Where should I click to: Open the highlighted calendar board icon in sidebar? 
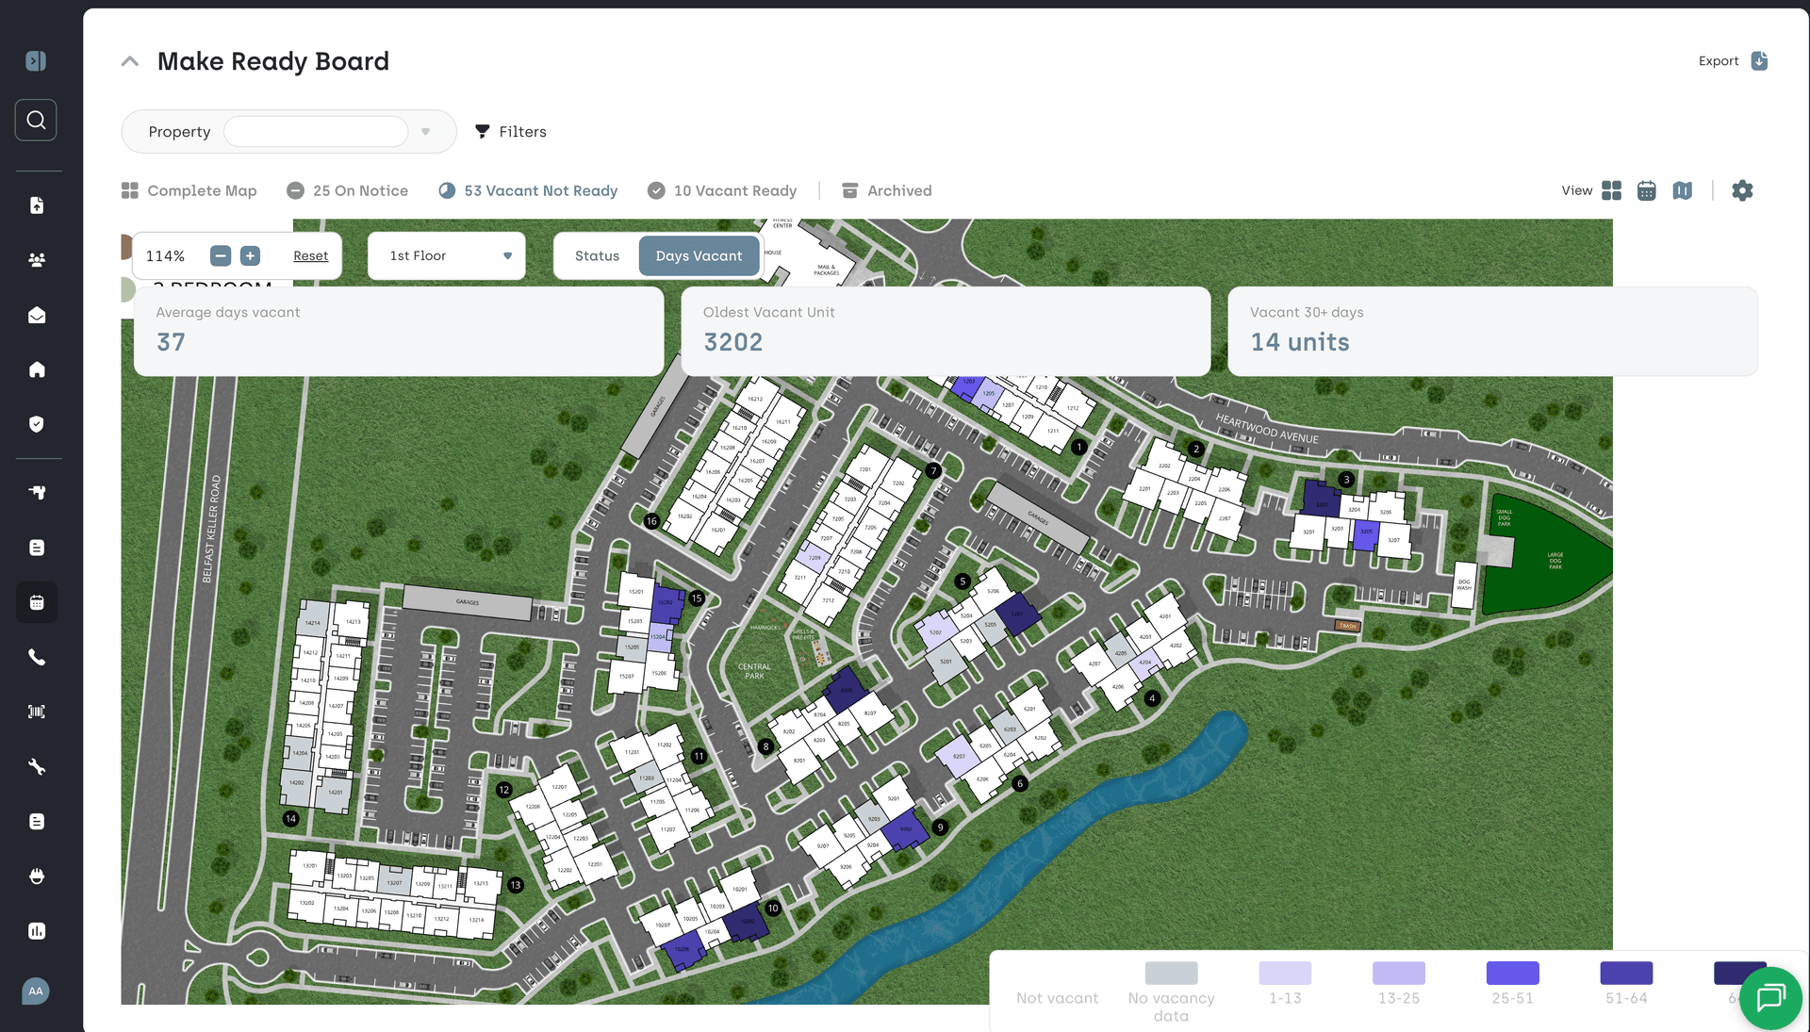pos(37,602)
